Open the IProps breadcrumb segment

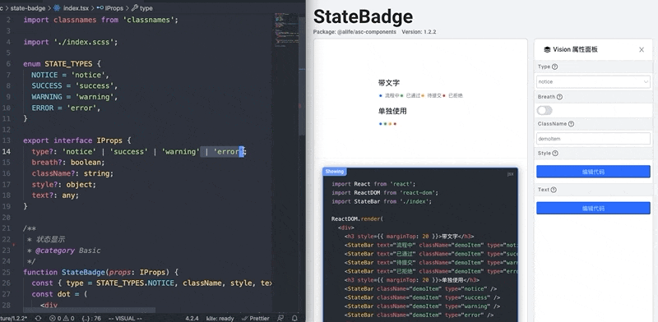click(x=114, y=8)
